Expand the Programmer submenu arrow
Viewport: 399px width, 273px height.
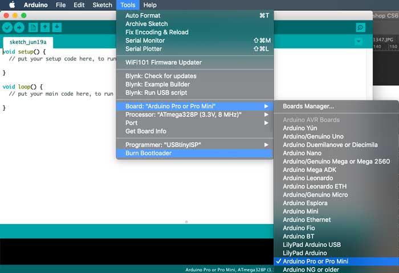coord(266,145)
